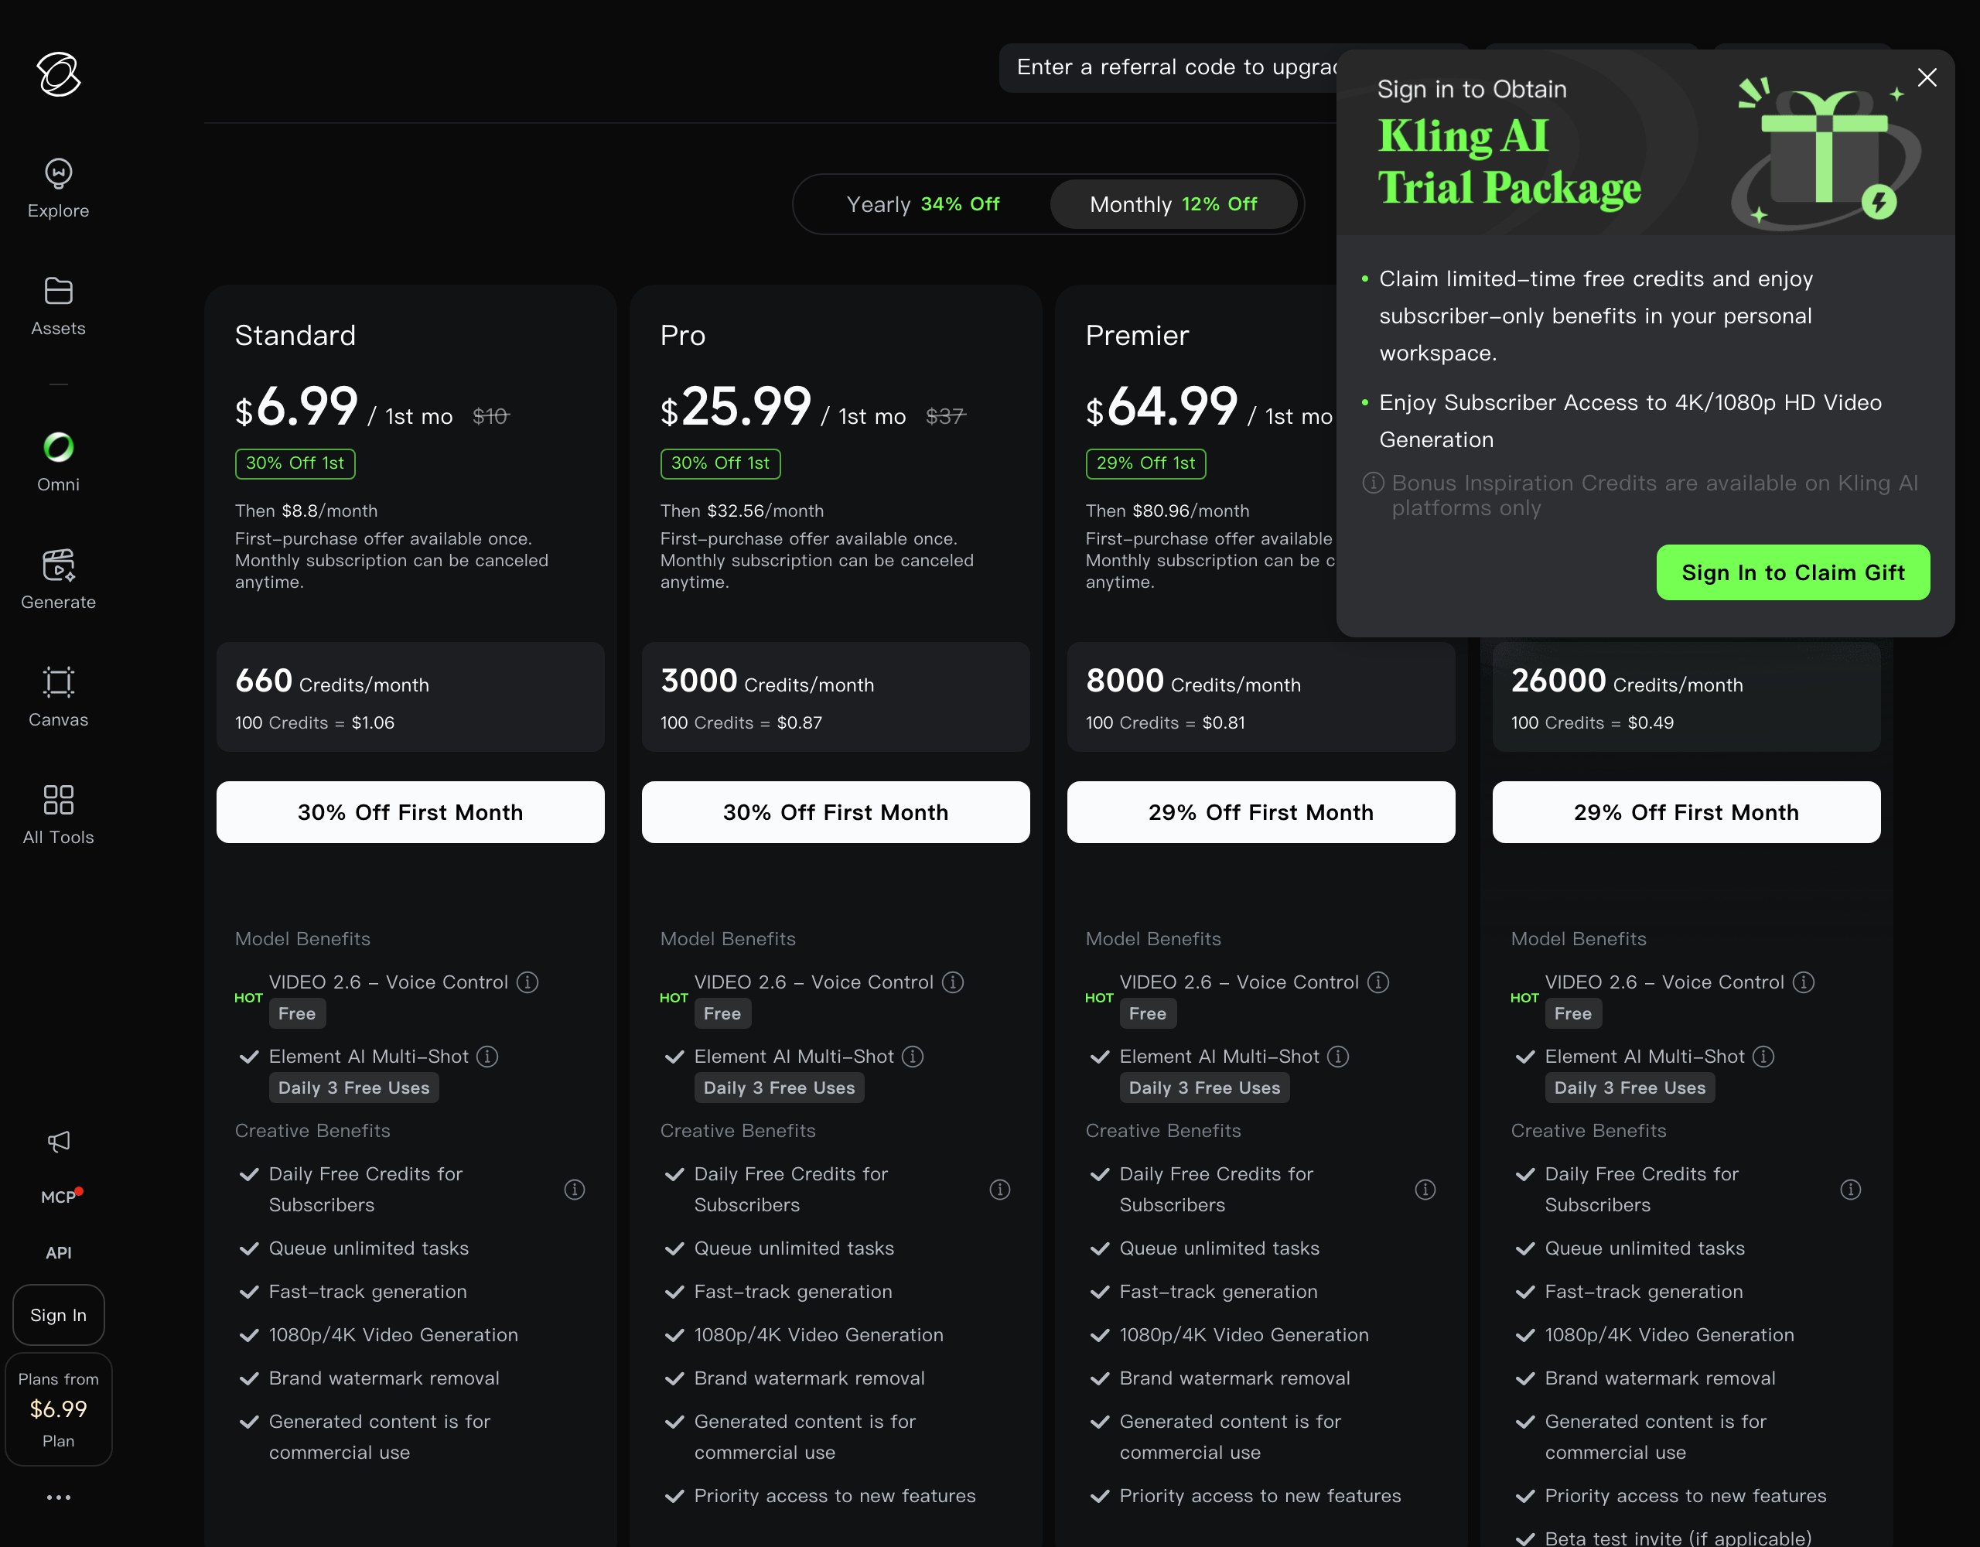The width and height of the screenshot is (1980, 1547).
Task: Click 3000 Credits/month box
Action: click(x=835, y=696)
